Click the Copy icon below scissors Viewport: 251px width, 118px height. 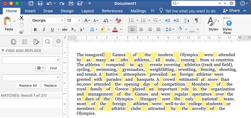click(21, 25)
